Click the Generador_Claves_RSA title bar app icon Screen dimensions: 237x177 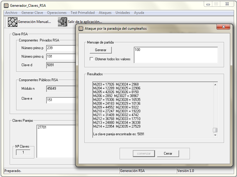pyautogui.click(x=6, y=6)
